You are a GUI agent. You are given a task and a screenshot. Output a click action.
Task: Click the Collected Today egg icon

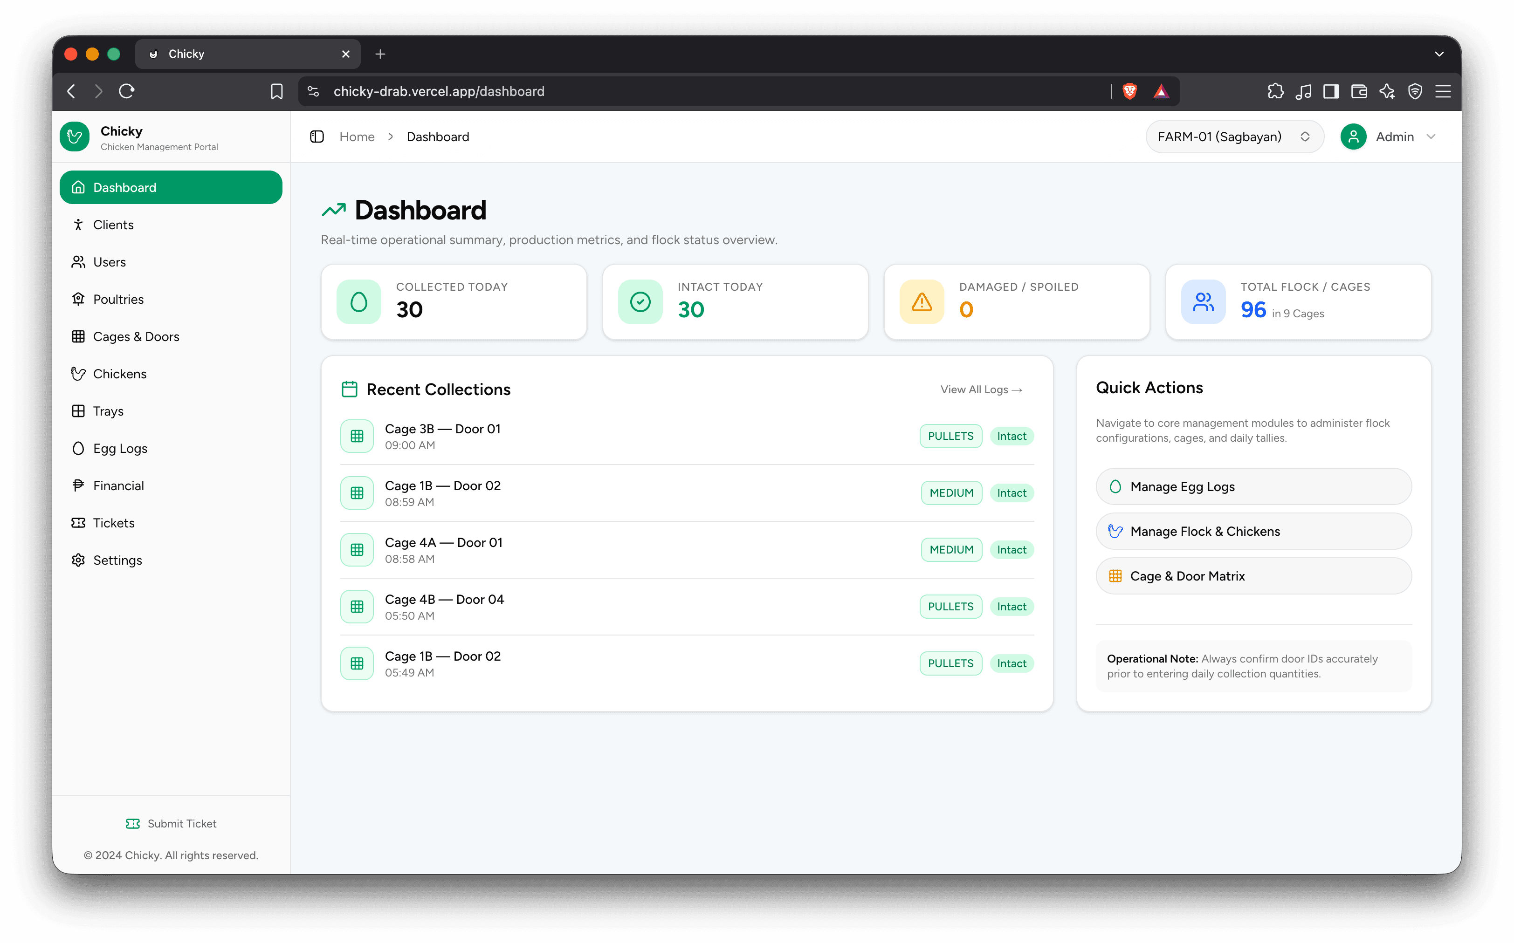[x=359, y=302]
